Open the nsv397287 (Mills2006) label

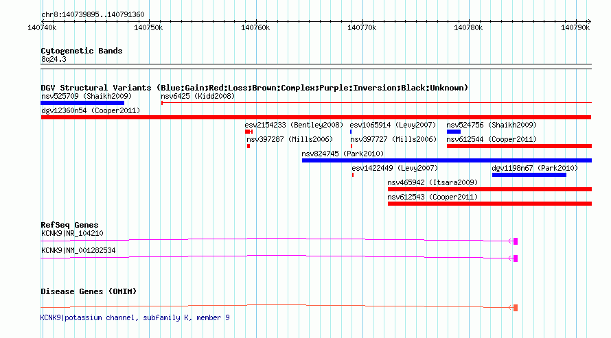290,139
